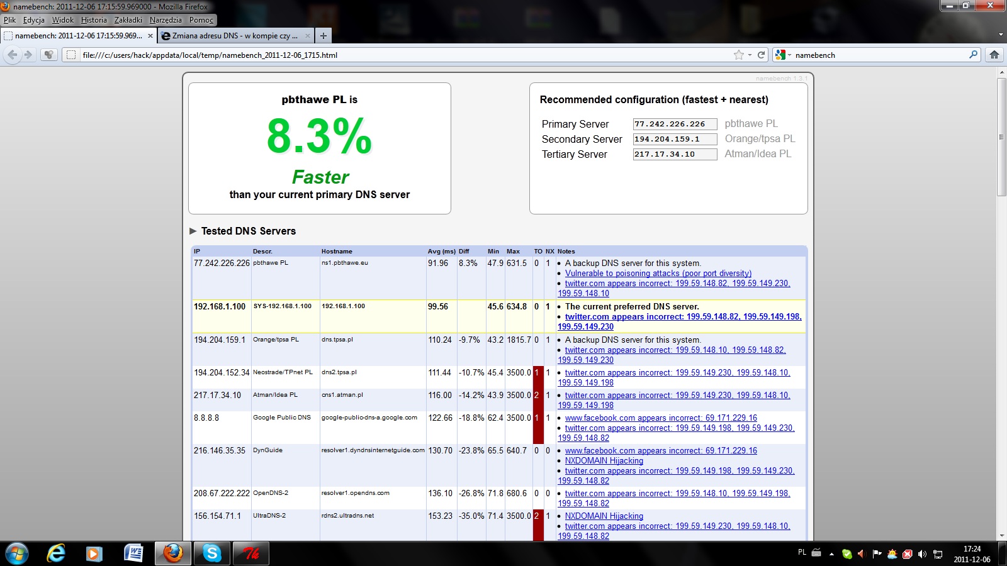
Task: Click the Show desktop strip beside the clock
Action: pyautogui.click(x=1003, y=553)
